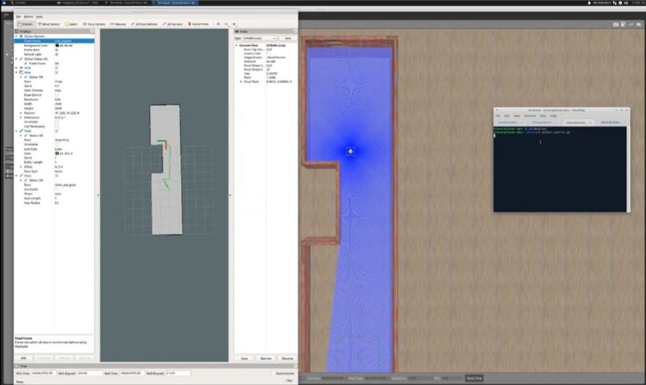The width and height of the screenshot is (646, 385).
Task: Uncheck the Path display checkbox
Action: coord(57,131)
